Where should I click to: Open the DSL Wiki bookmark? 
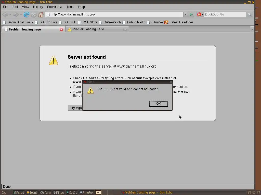(x=68, y=22)
